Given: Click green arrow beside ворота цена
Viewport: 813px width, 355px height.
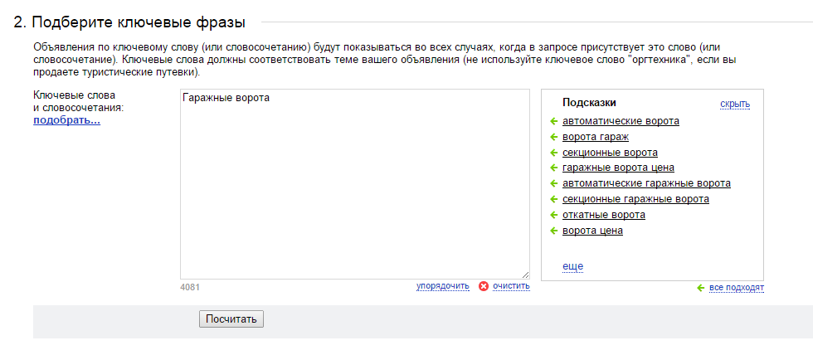Looking at the screenshot, I should coord(554,231).
